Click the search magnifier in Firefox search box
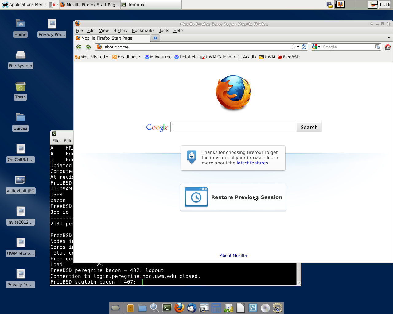Screen dimensions: 393x314 pyautogui.click(x=378, y=47)
